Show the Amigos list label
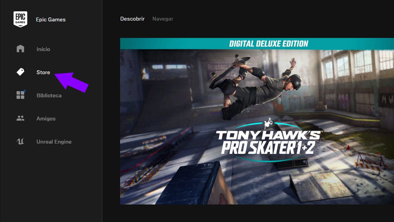Screen dimensions: 394x222 [x=46, y=118]
